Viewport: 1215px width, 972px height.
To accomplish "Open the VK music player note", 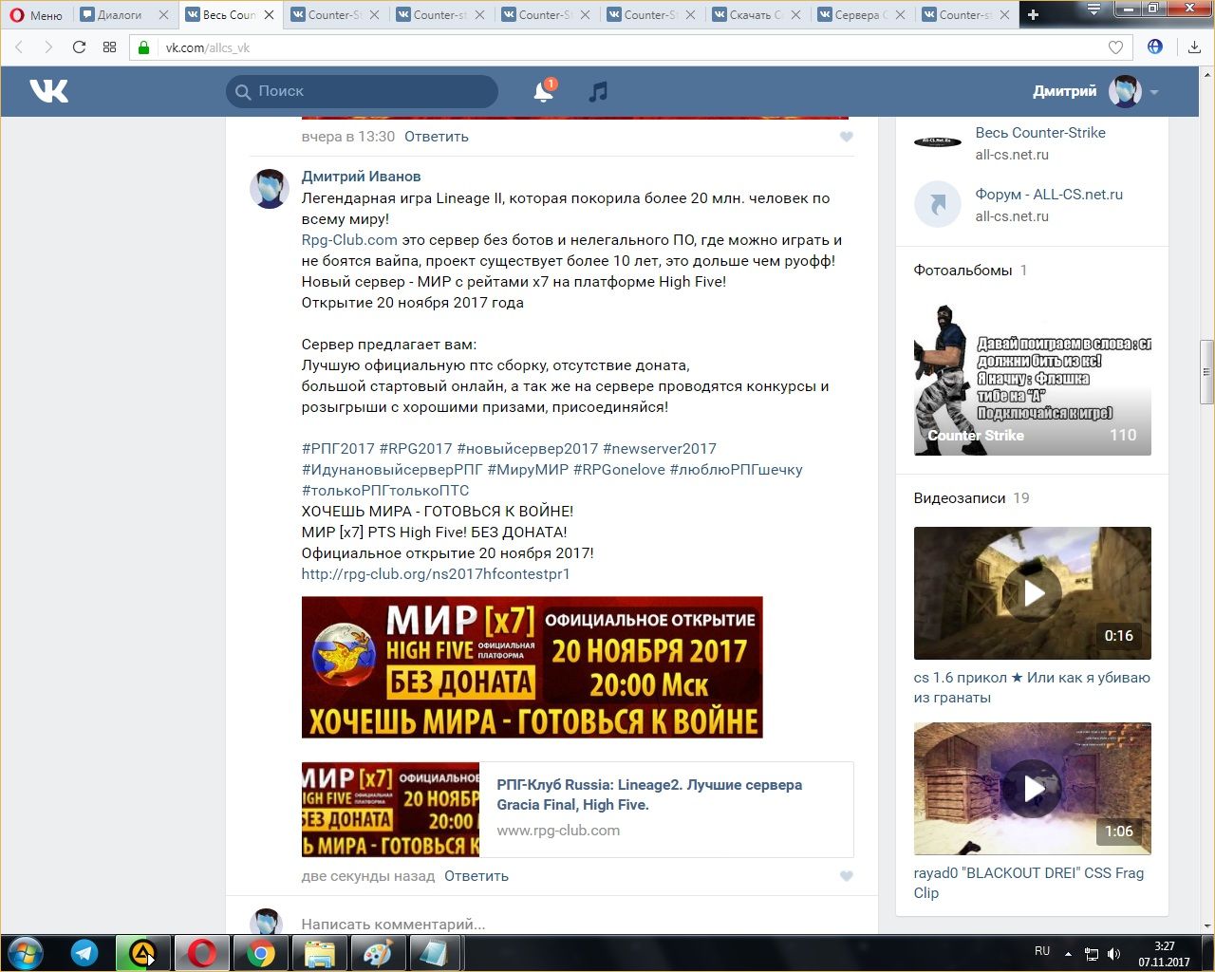I will [x=597, y=91].
